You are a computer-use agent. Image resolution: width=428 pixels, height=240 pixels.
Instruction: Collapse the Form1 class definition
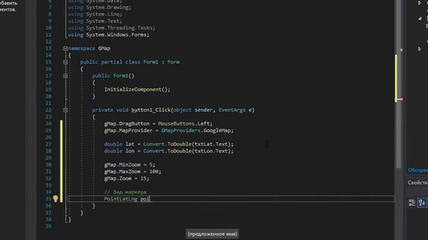click(x=66, y=62)
